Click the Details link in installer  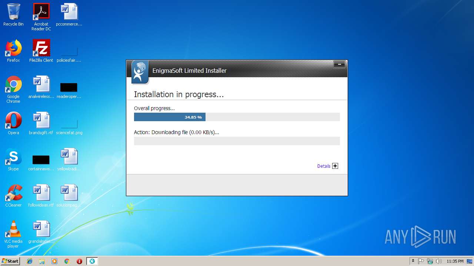324,166
